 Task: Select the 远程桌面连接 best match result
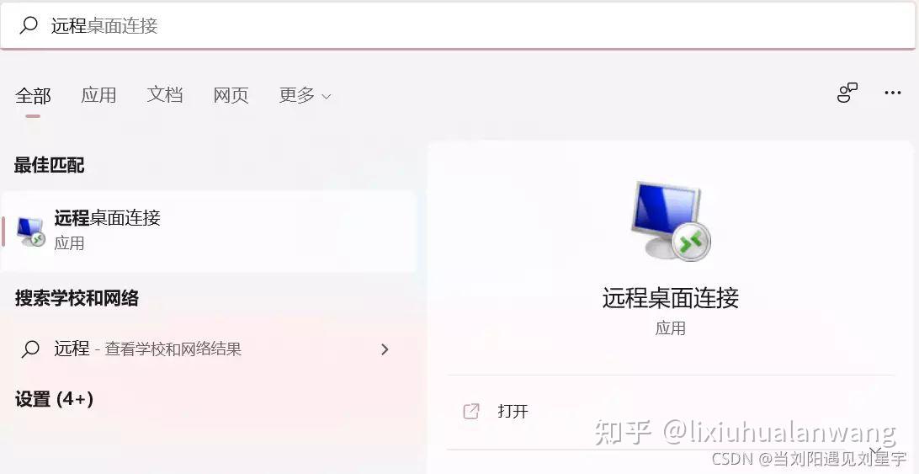pos(209,232)
